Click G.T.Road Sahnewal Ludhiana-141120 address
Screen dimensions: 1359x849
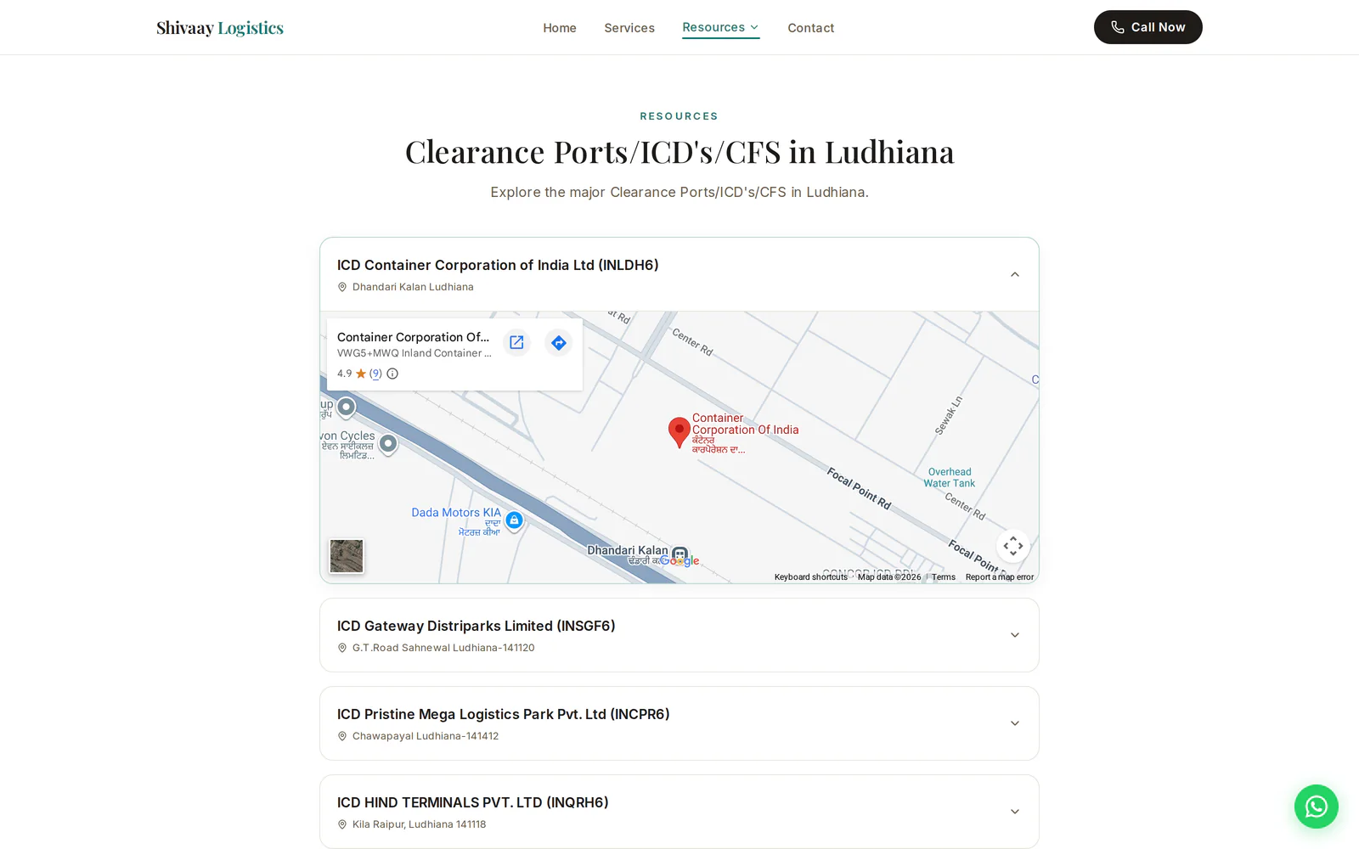pos(443,648)
